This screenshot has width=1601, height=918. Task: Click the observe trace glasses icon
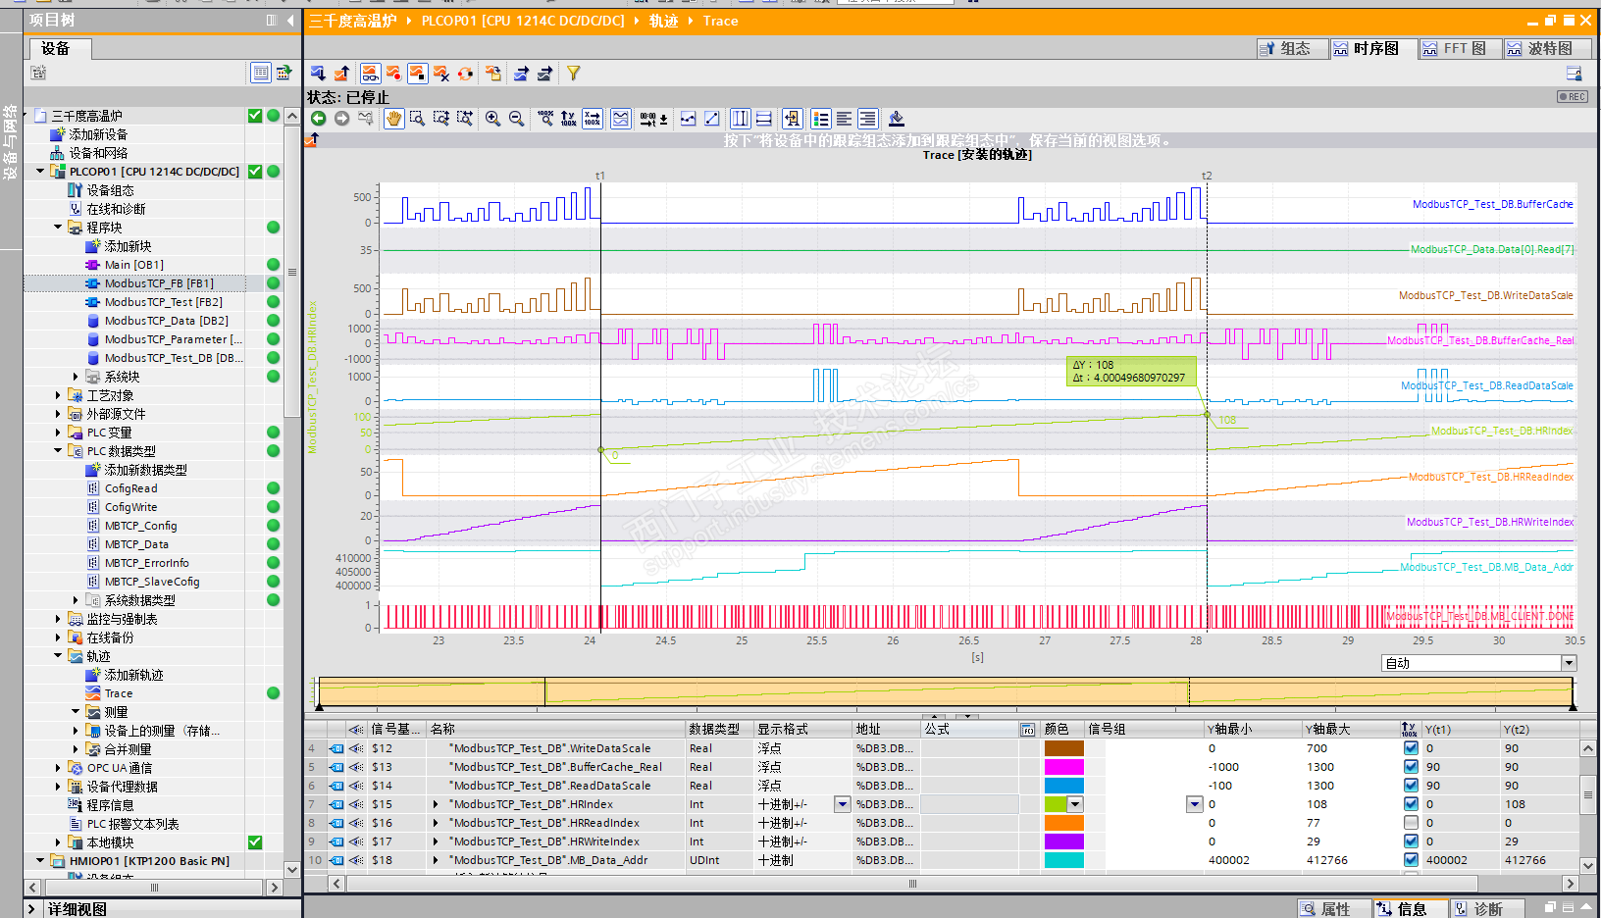coord(370,74)
